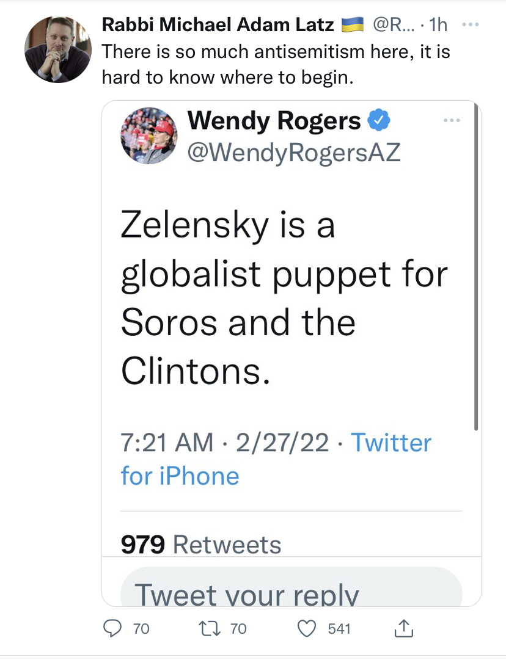506x660 pixels.
Task: Click the Rabbi Michael Adam Latz name
Action: [x=217, y=25]
